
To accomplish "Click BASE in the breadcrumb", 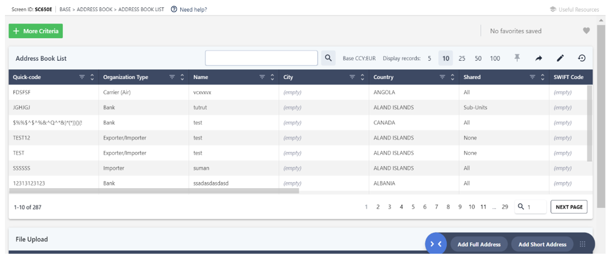I will tap(65, 9).
